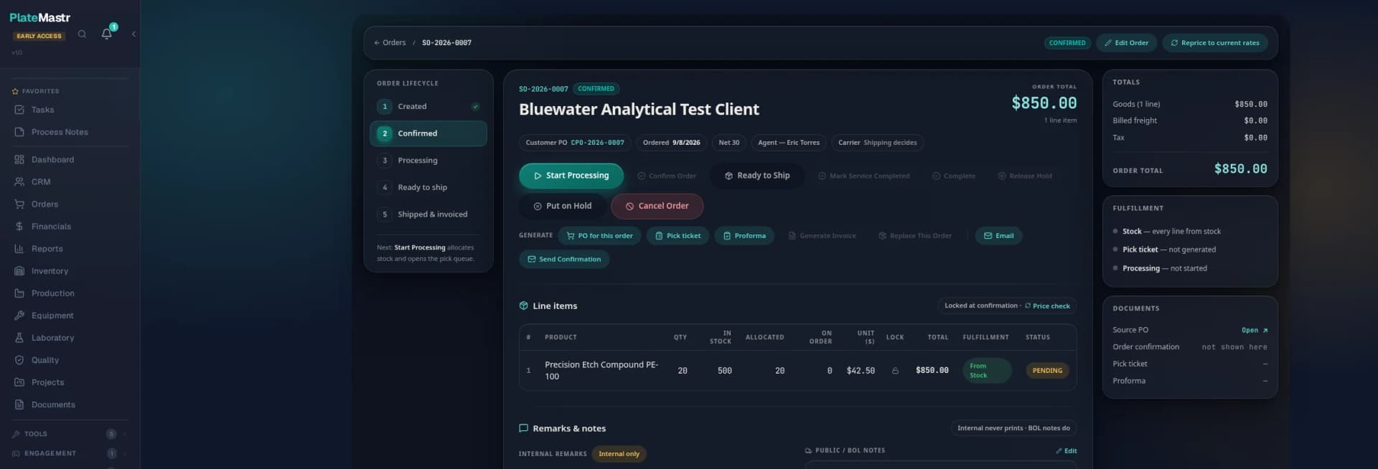Select the Processing lifecycle step
Viewport: 1378px width, 469px height.
tap(428, 160)
